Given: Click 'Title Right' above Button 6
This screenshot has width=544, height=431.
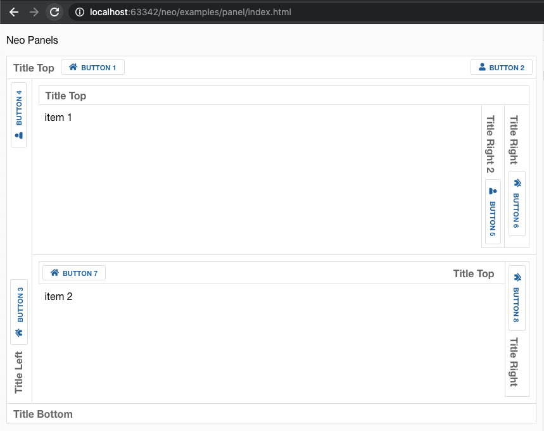Looking at the screenshot, I should click(x=514, y=140).
